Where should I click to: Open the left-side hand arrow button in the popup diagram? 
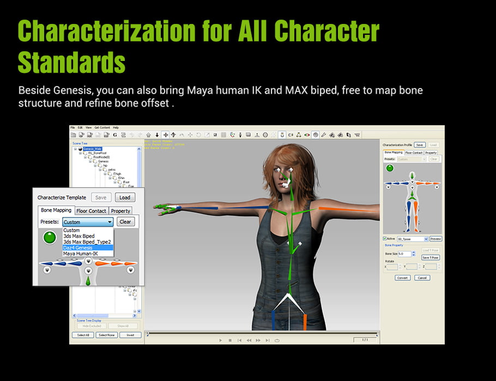[x=47, y=270]
